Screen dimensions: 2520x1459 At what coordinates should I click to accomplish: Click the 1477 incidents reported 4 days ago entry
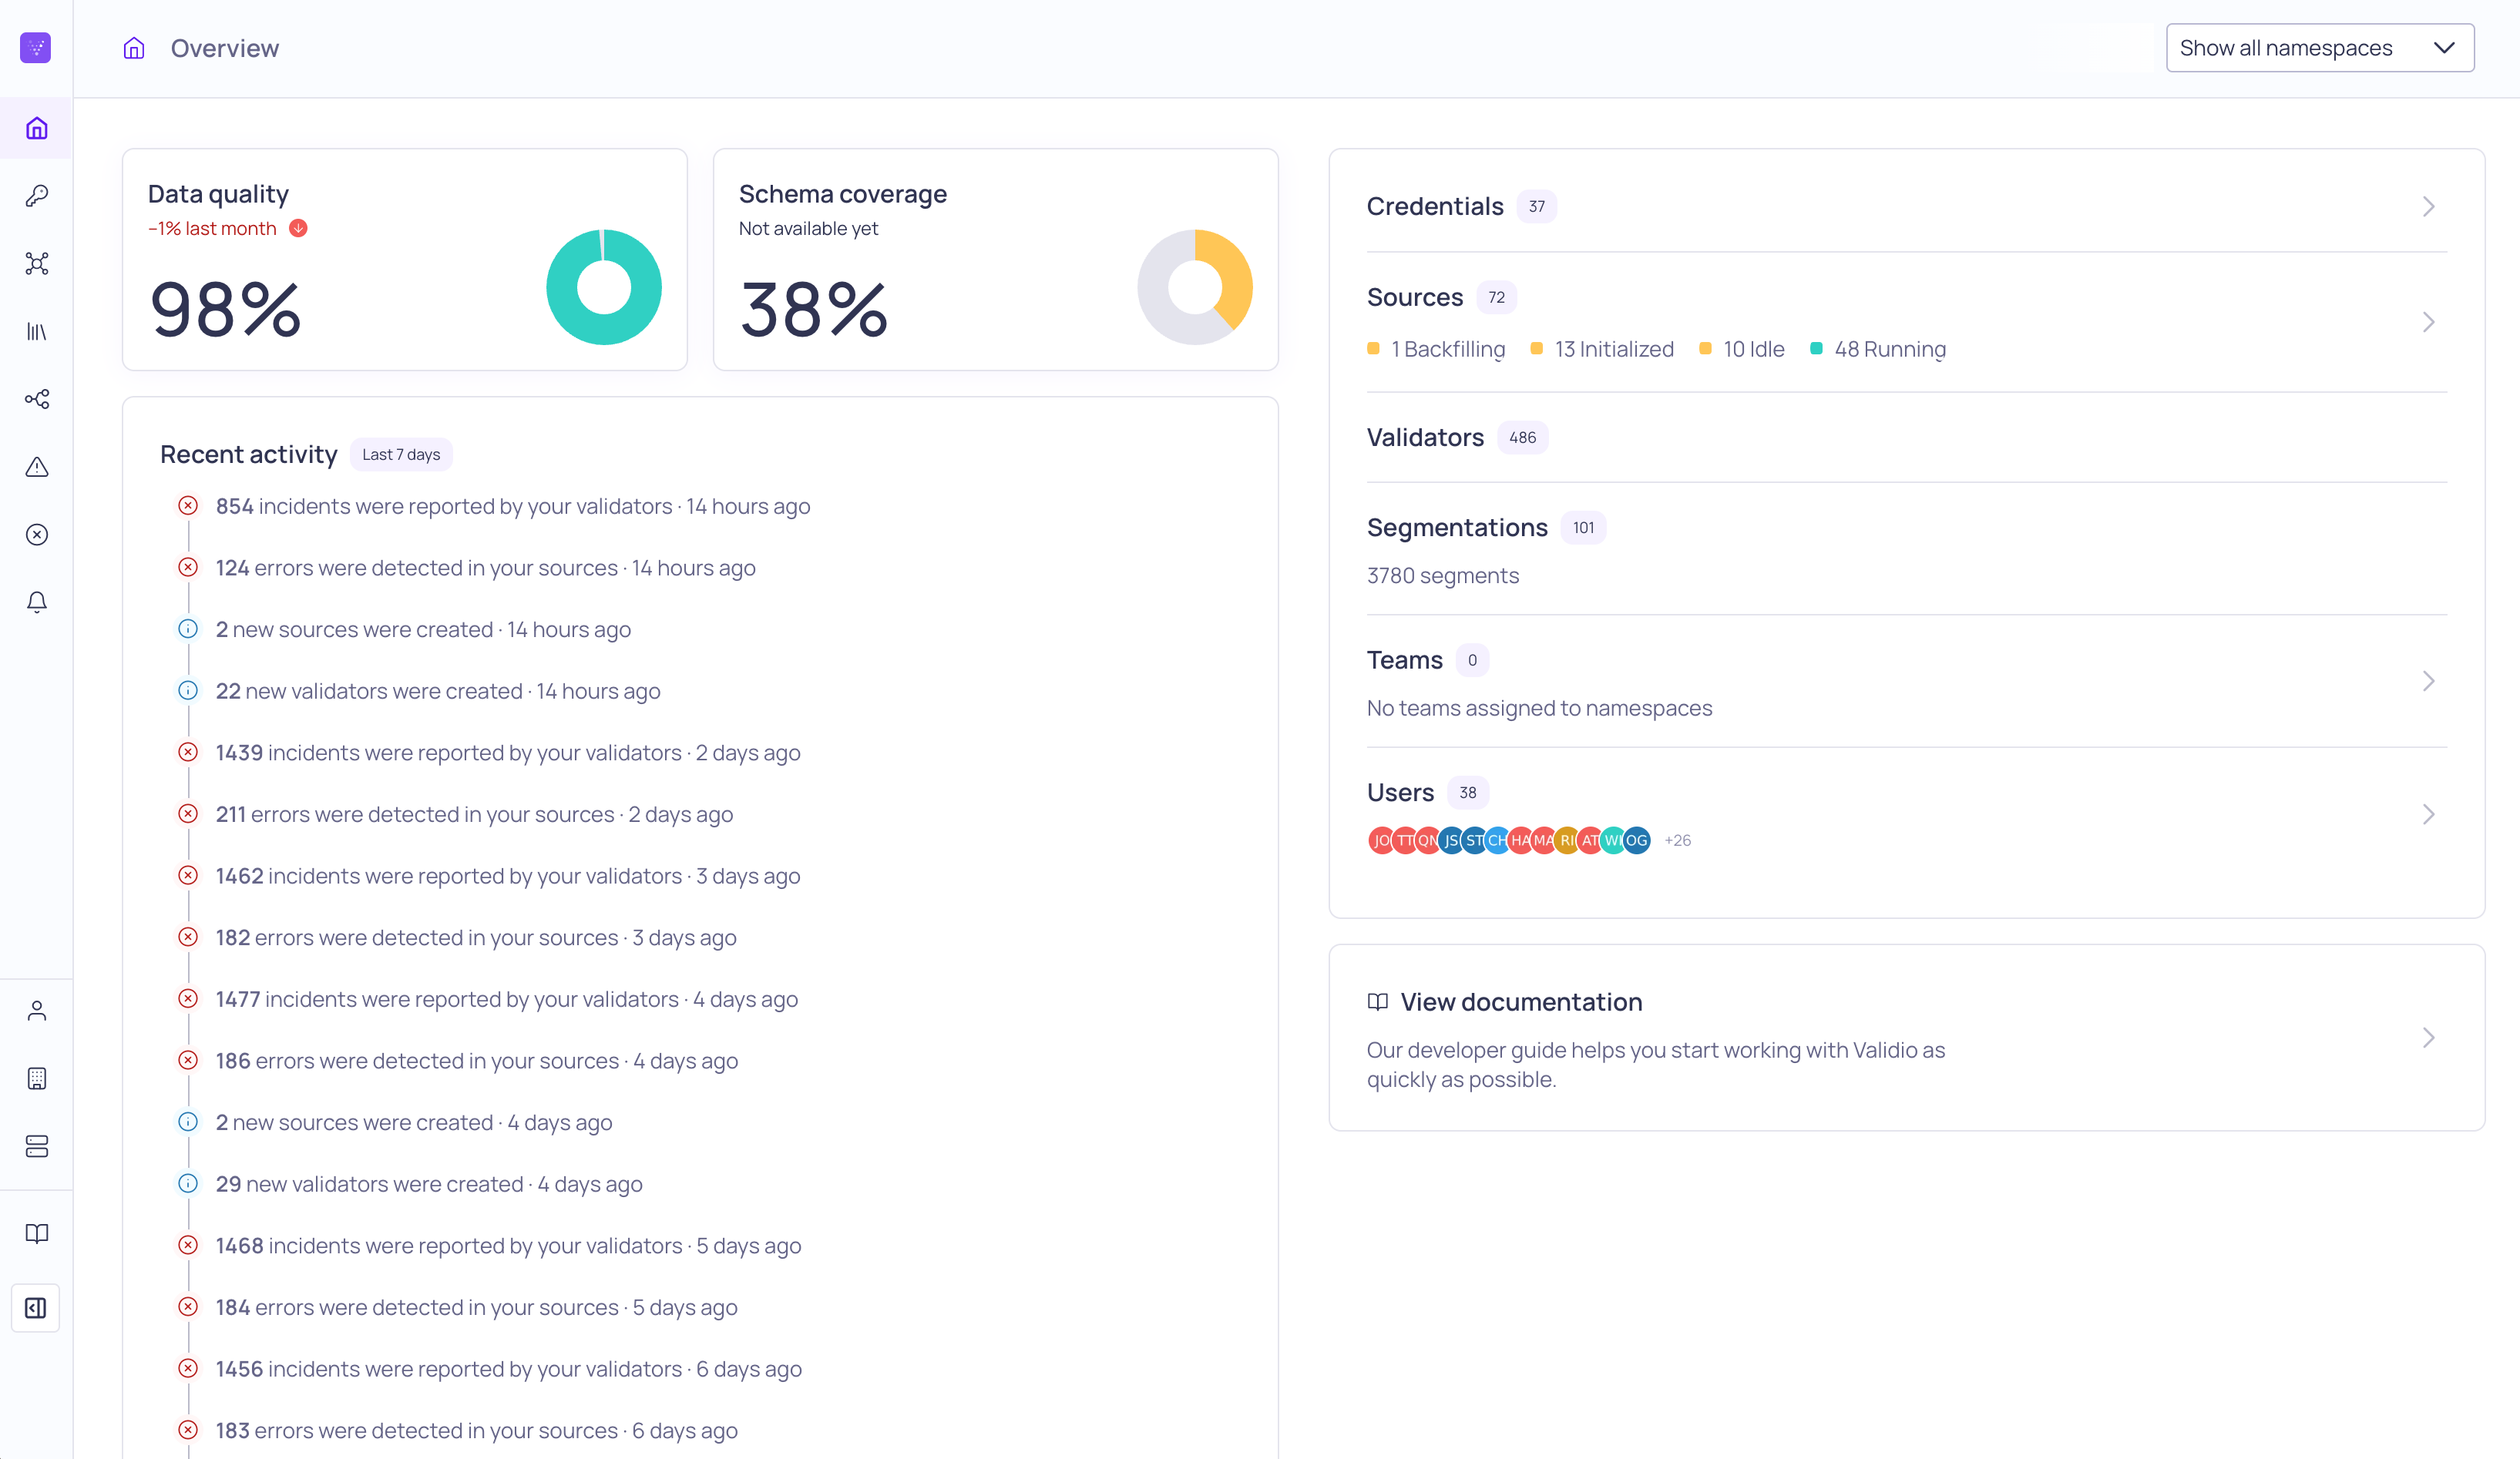[507, 999]
